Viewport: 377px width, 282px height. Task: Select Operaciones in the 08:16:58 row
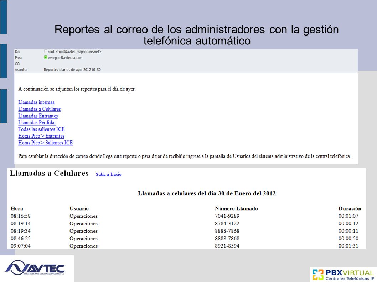coord(84,216)
